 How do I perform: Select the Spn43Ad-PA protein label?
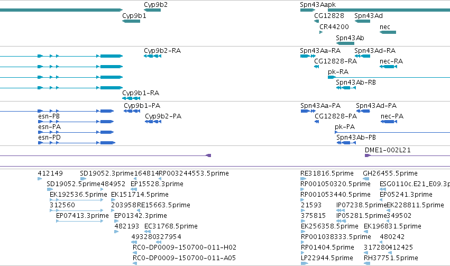click(376, 106)
